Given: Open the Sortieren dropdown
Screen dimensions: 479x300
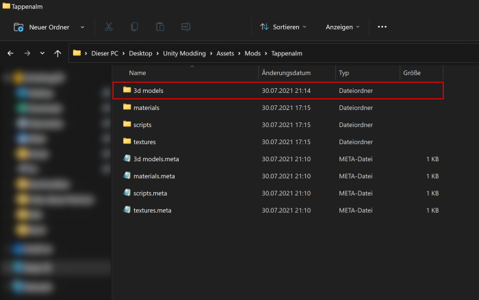Looking at the screenshot, I should point(283,27).
